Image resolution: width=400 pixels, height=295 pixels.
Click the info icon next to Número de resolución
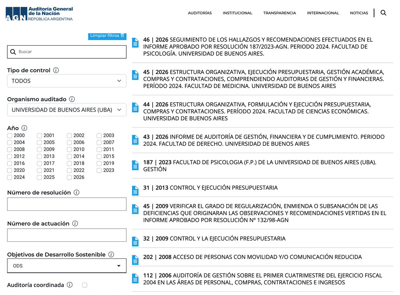[76, 192]
